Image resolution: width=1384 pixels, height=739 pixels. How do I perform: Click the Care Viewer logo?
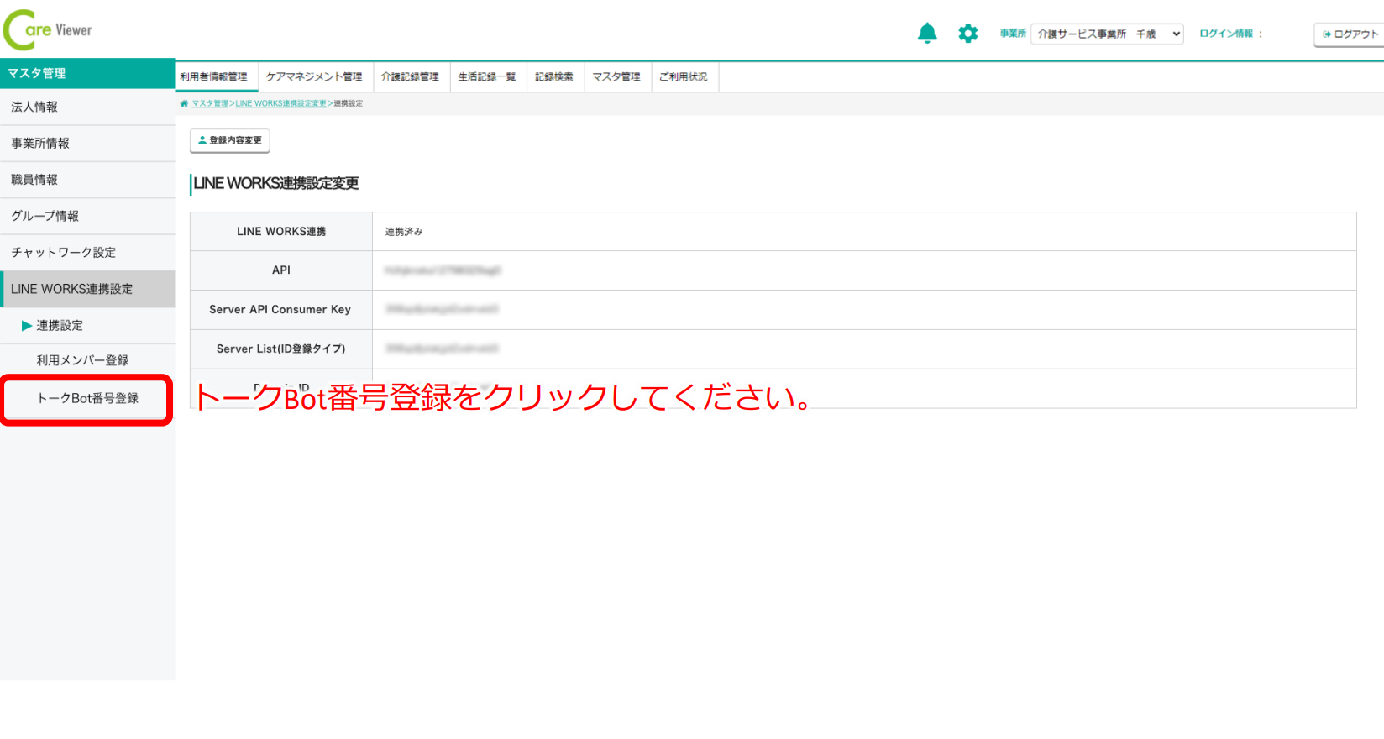tap(48, 30)
